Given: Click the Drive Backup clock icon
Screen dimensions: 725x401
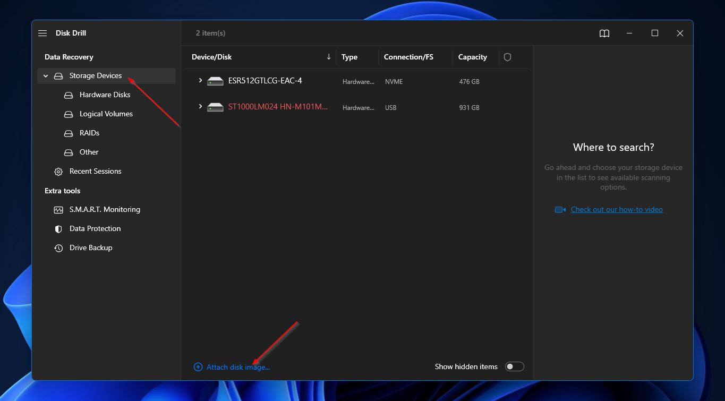Looking at the screenshot, I should pyautogui.click(x=58, y=248).
